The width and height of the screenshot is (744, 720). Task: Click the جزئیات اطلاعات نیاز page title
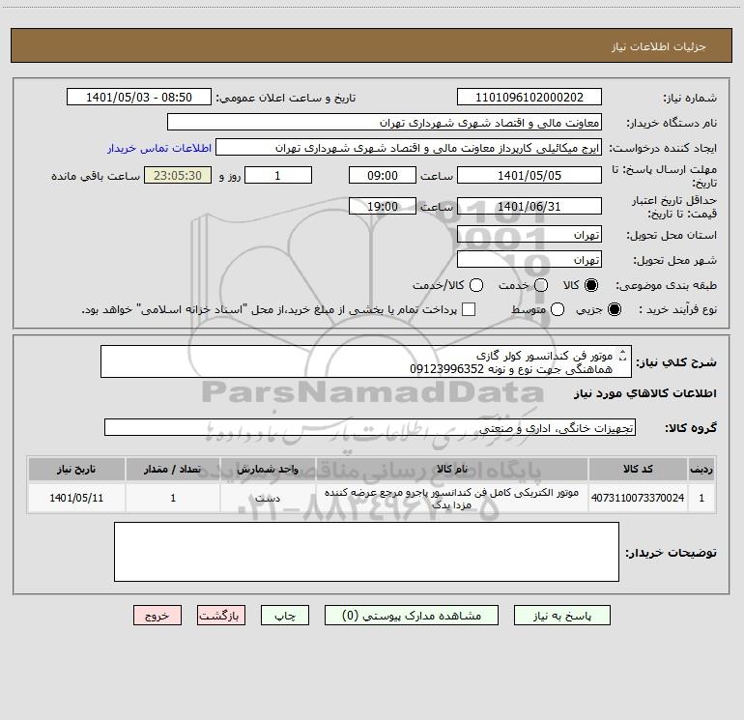(x=659, y=46)
